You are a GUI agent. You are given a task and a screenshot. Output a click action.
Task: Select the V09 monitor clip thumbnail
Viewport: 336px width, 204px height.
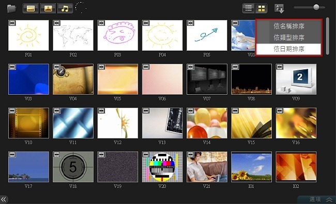pyautogui.click(x=296, y=79)
